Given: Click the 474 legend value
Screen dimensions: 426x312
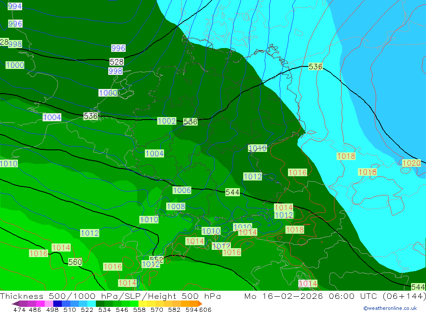Looking at the screenshot, I should [x=19, y=309].
